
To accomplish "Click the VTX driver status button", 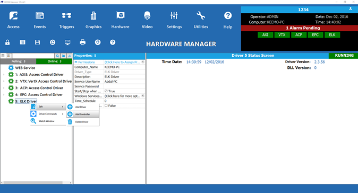I will [x=282, y=35].
